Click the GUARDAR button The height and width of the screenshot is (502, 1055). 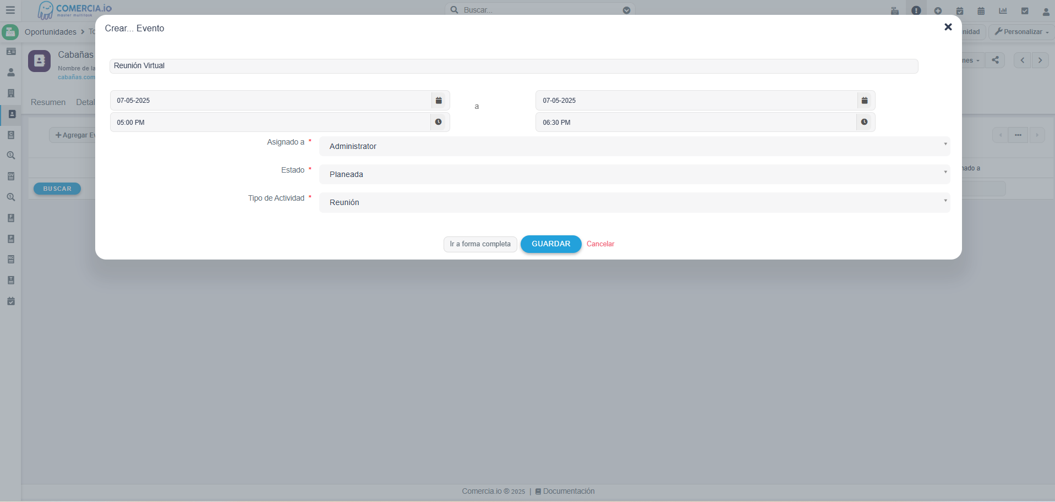550,244
